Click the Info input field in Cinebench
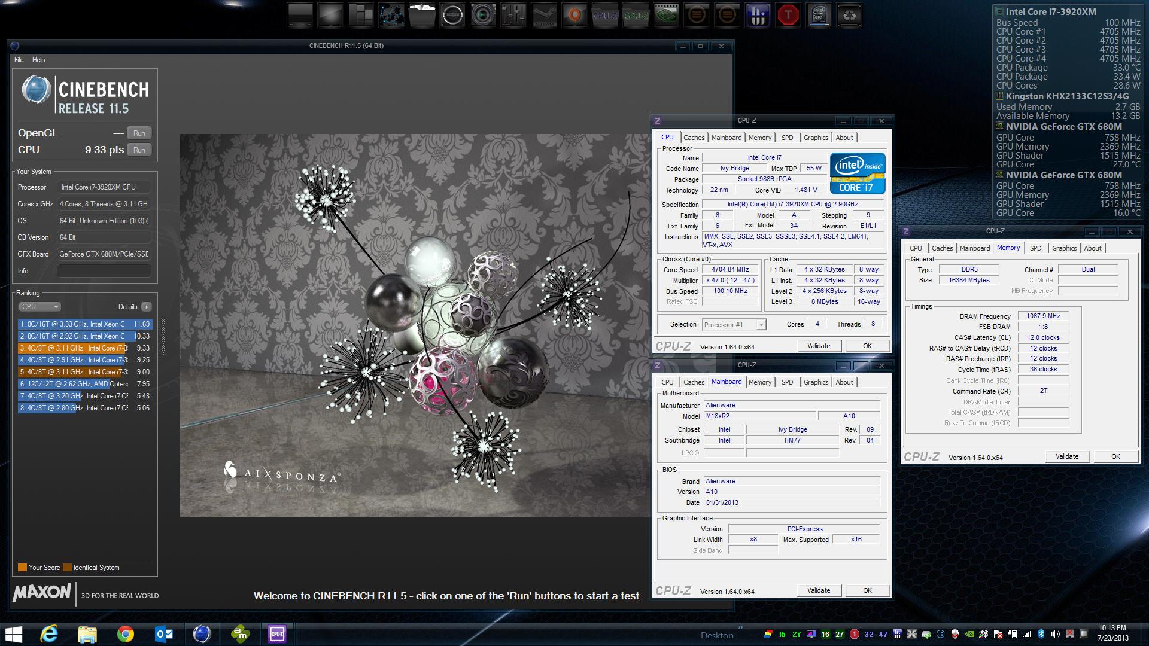Image resolution: width=1149 pixels, height=646 pixels. click(104, 271)
